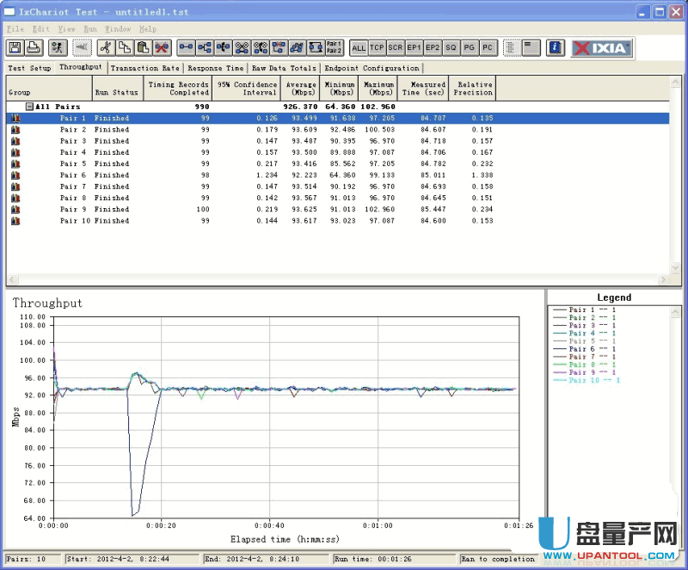The image size is (688, 570).
Task: Click the Pair 6 legend entry
Action: 592,349
